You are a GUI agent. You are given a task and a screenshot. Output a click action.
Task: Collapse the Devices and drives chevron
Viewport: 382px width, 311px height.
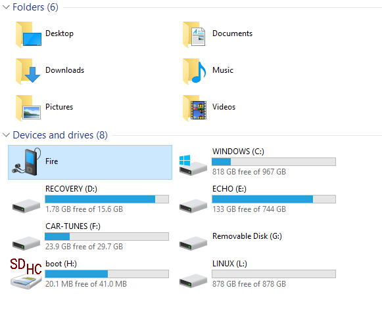pos(6,135)
